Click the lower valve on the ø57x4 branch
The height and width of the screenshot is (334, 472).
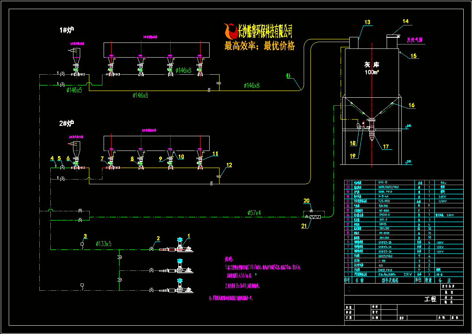80,220
